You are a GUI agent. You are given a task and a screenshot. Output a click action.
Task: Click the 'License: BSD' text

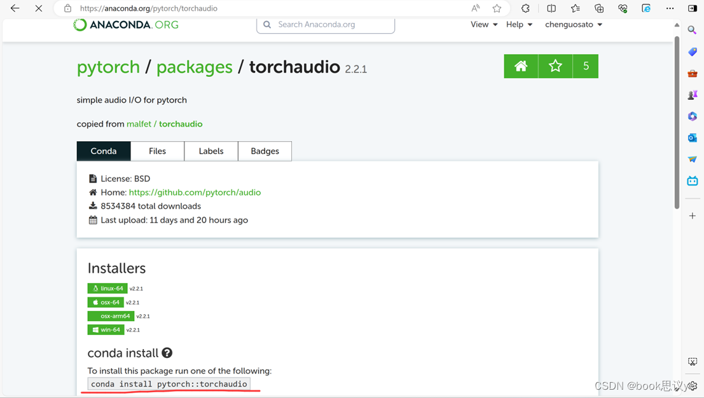(125, 179)
